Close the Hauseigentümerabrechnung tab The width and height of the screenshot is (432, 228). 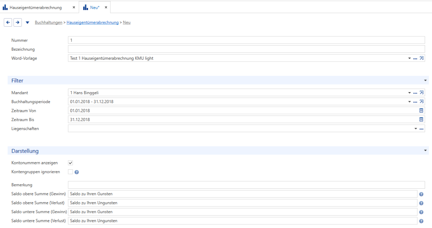tap(74, 7)
